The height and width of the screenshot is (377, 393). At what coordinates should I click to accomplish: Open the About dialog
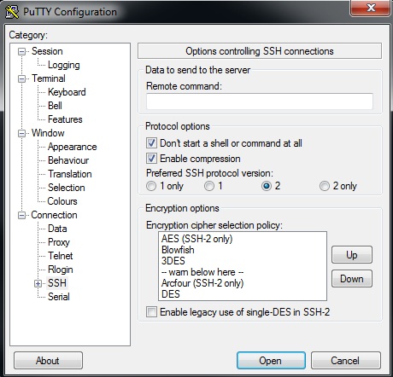48,361
